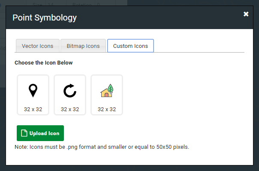Click the dark overlay below the dialog
The width and height of the screenshot is (259, 171).
tap(129, 168)
